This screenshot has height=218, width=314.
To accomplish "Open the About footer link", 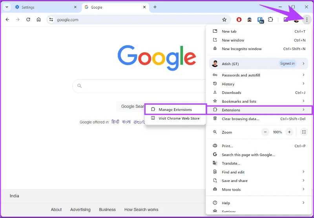I will (x=56, y=210).
